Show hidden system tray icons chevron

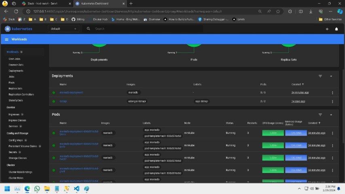(299, 189)
